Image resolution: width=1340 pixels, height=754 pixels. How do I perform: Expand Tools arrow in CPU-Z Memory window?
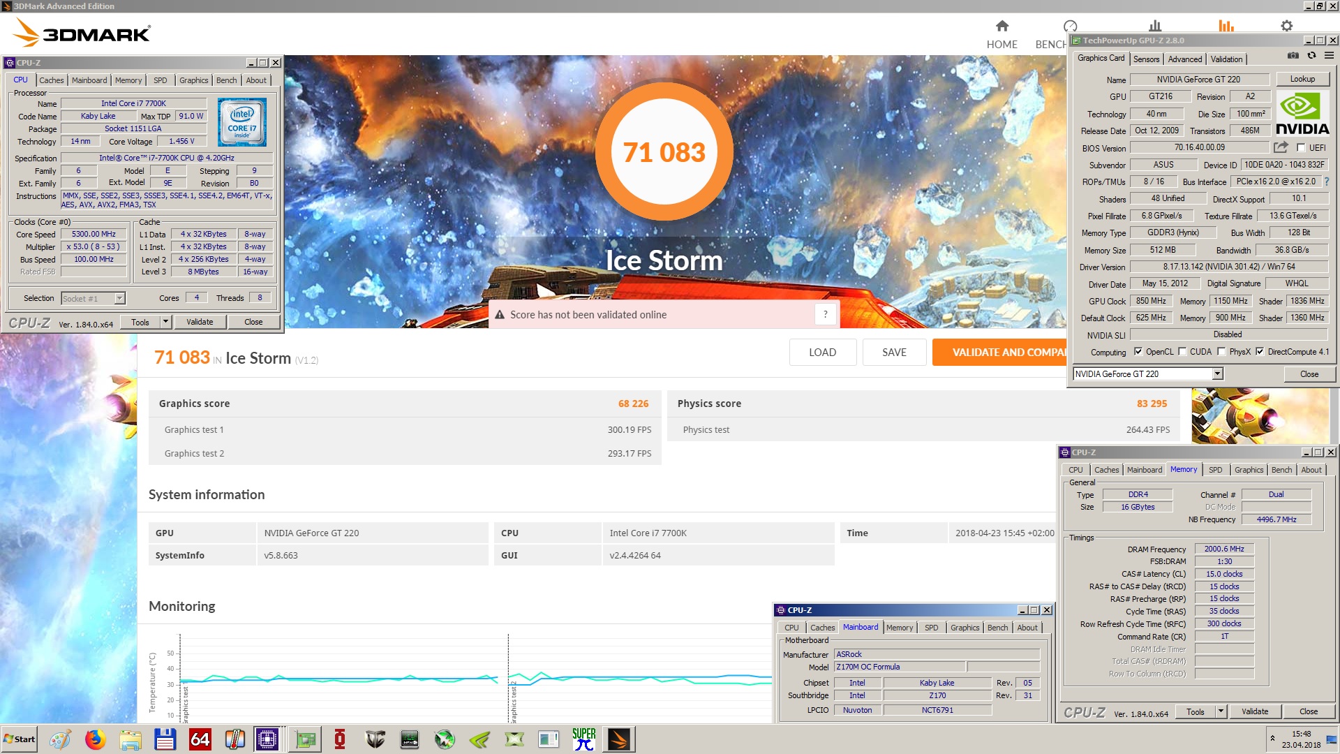(x=1221, y=711)
